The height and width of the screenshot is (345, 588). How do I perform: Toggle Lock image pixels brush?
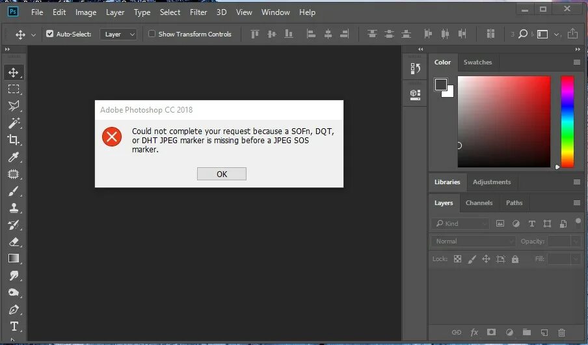472,258
